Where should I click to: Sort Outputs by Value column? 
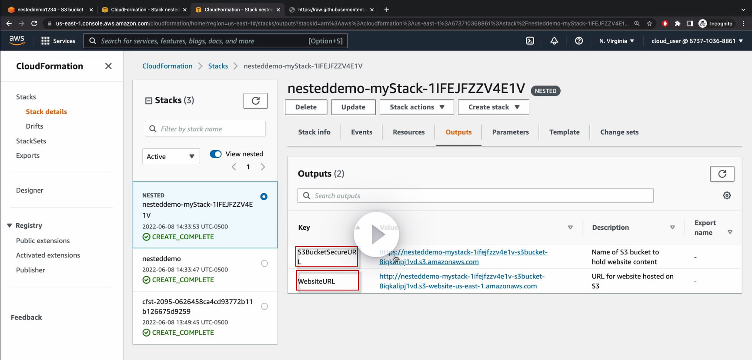(570, 228)
